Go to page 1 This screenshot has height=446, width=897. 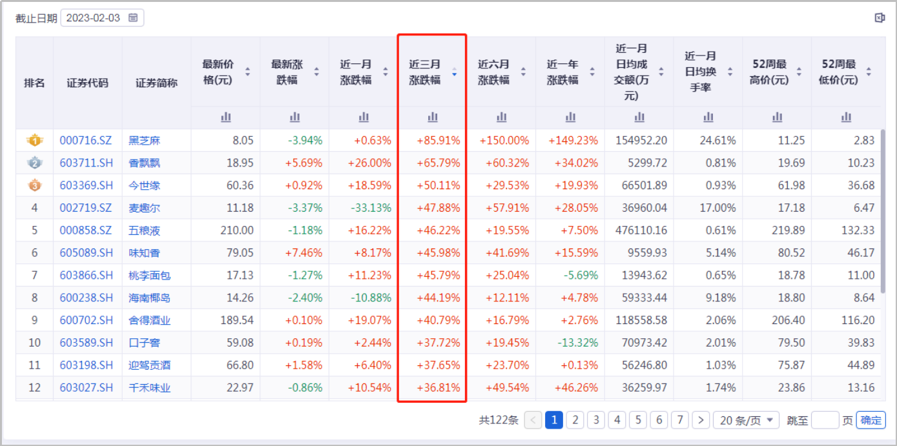[554, 420]
